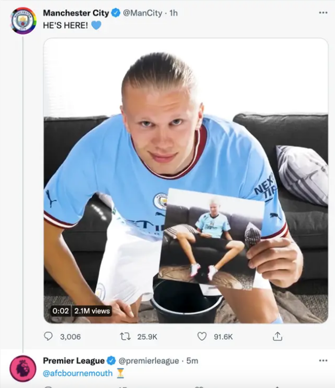
Task: Click Manchester City's verified badge
Action: [116, 13]
